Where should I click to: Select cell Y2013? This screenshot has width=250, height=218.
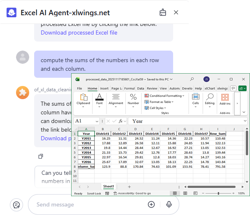[x=86, y=148]
